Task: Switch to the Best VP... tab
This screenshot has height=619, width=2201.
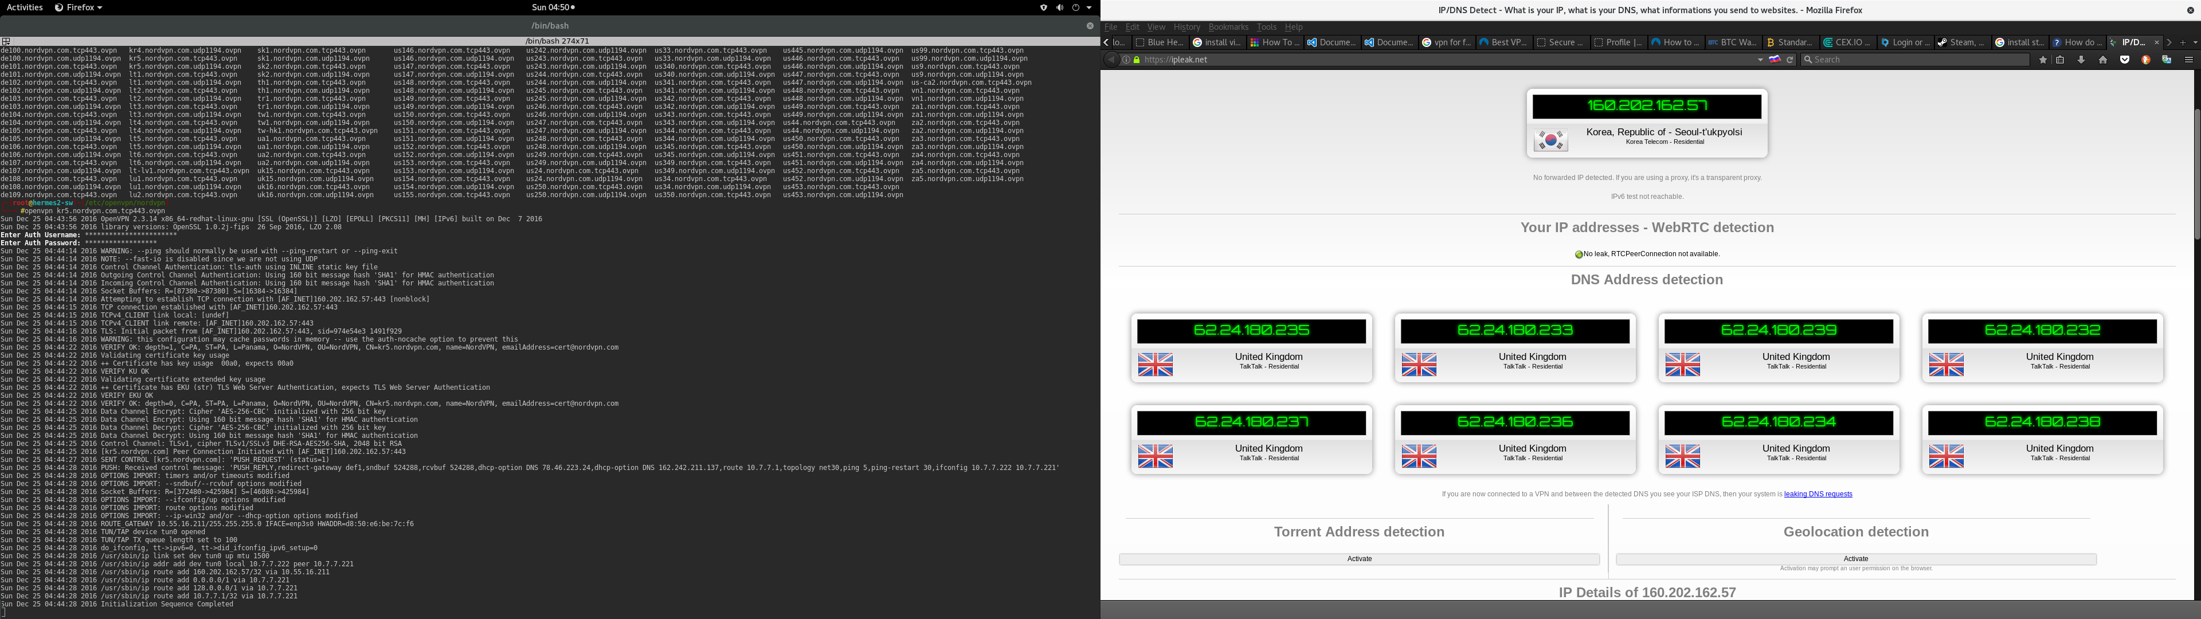Action: point(1504,43)
